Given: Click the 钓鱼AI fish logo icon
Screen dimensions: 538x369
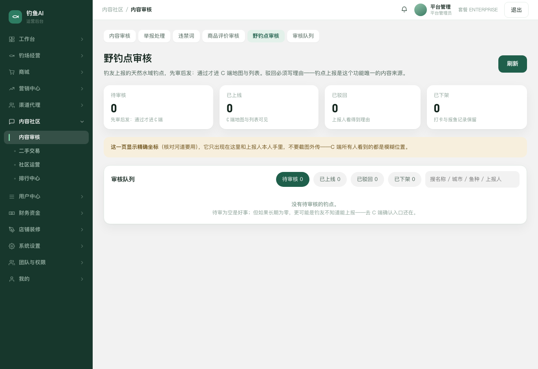Looking at the screenshot, I should pyautogui.click(x=15, y=17).
